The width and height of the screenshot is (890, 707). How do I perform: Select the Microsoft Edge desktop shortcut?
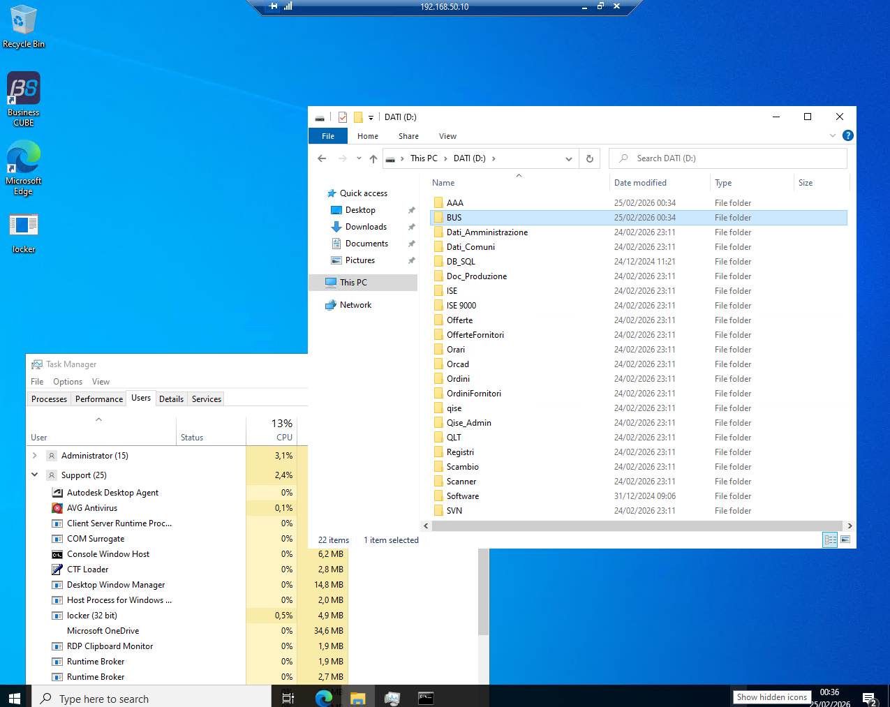[x=24, y=168]
